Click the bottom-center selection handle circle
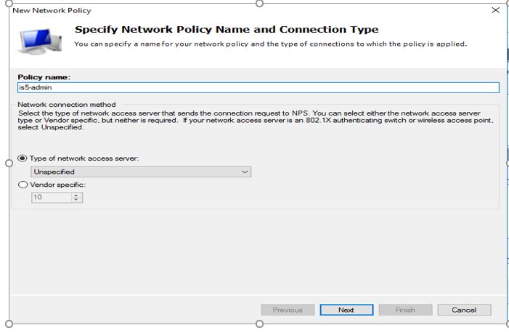The height and width of the screenshot is (333, 509). pyautogui.click(x=259, y=324)
